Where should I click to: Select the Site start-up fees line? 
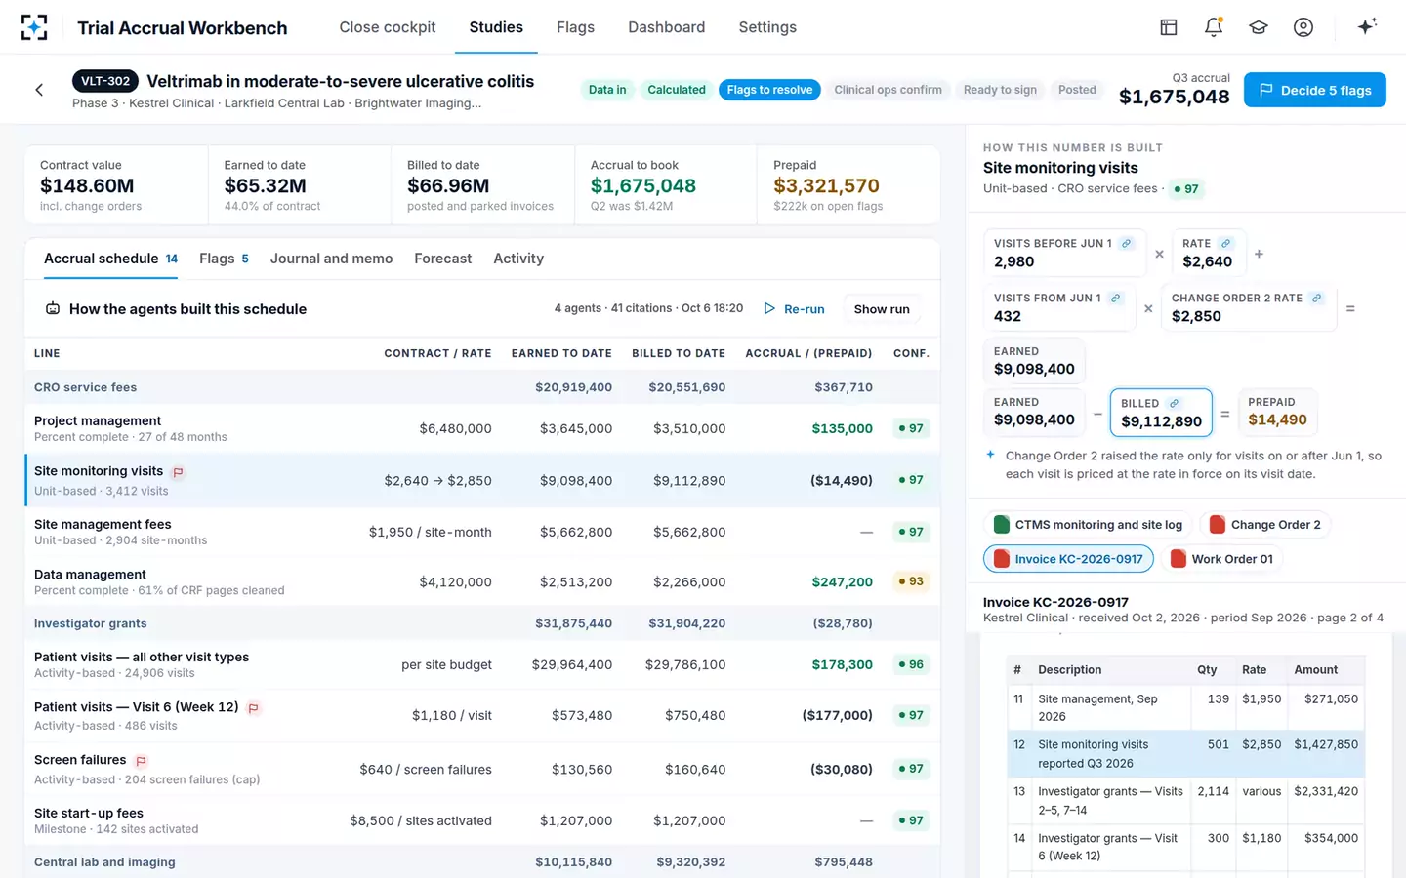point(482,821)
